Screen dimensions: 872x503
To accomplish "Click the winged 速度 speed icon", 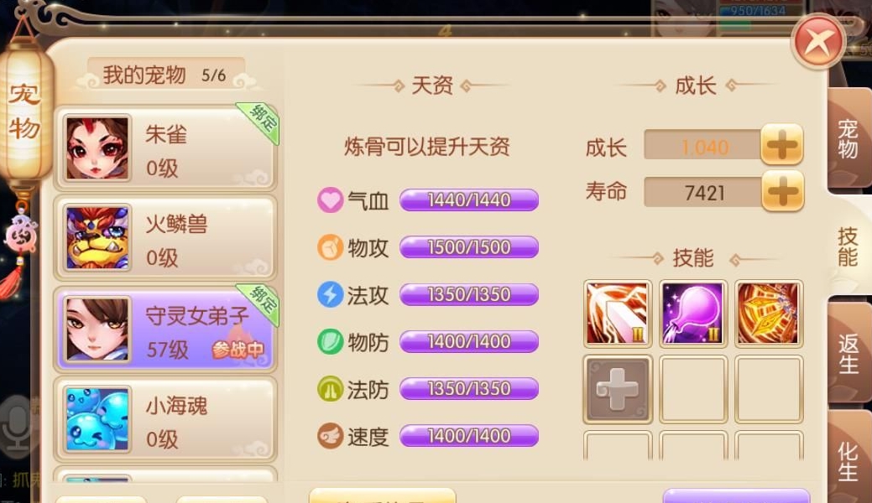I will 330,436.
